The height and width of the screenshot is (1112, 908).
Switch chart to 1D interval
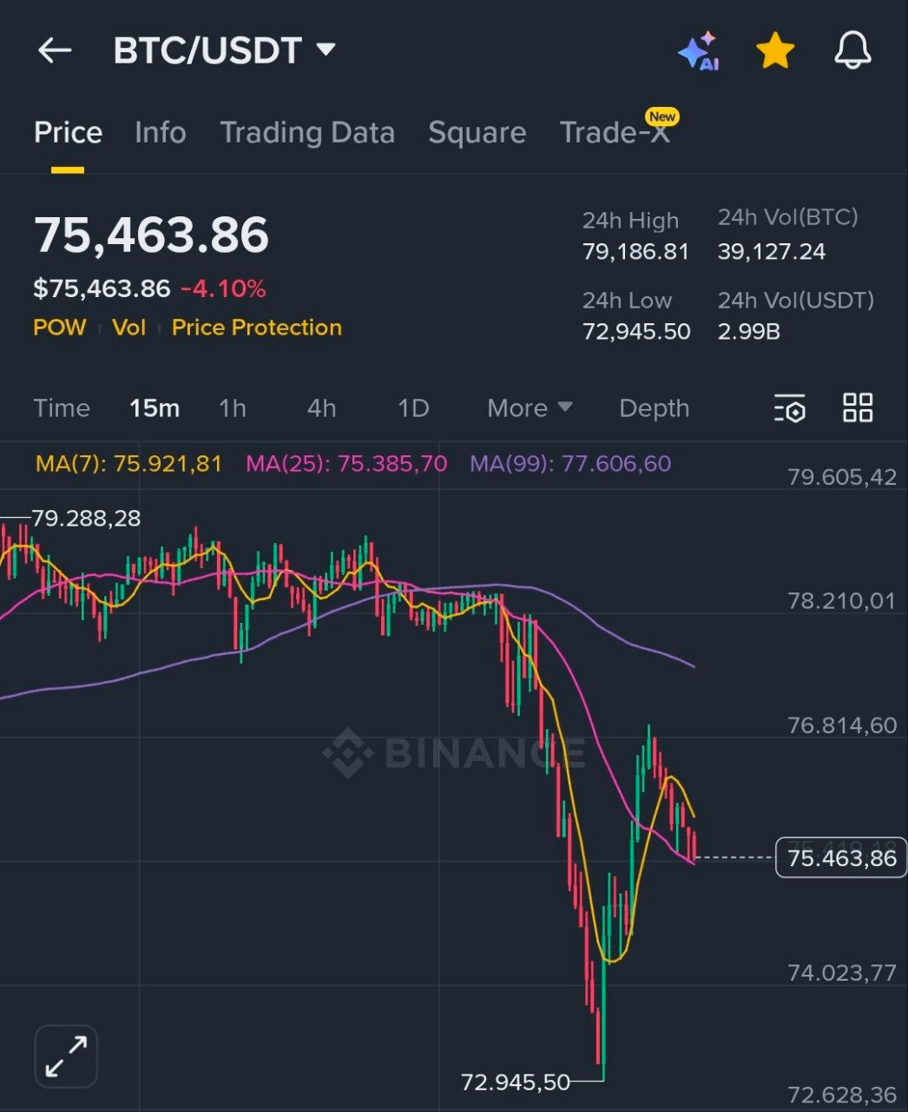click(x=413, y=408)
